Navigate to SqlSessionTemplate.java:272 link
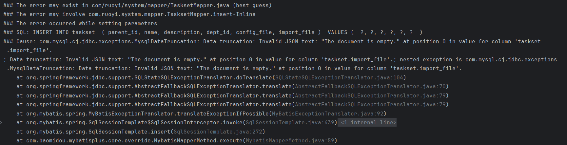567x145 pixels. coord(218,132)
